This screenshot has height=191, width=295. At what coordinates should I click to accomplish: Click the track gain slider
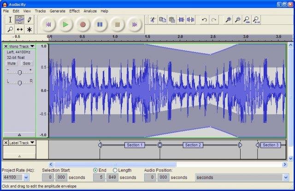click(x=19, y=72)
